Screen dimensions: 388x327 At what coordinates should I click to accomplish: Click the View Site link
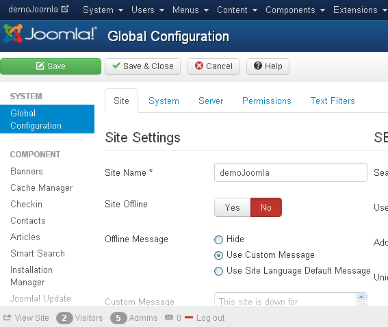pos(32,318)
